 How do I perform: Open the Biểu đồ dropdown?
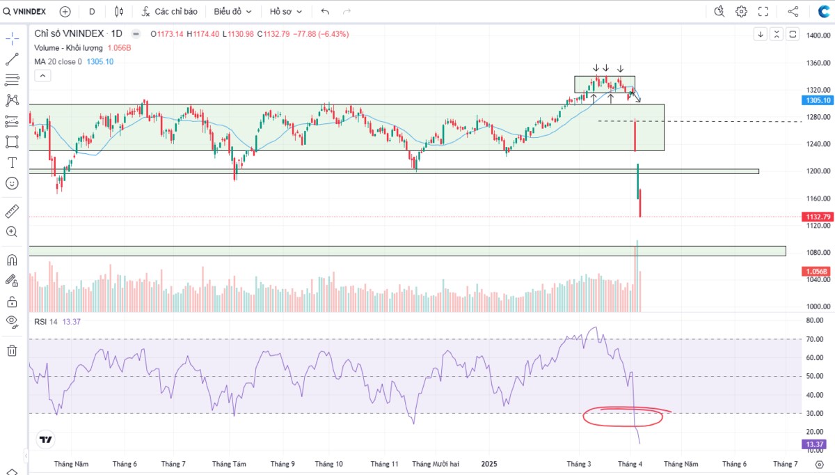(x=233, y=11)
